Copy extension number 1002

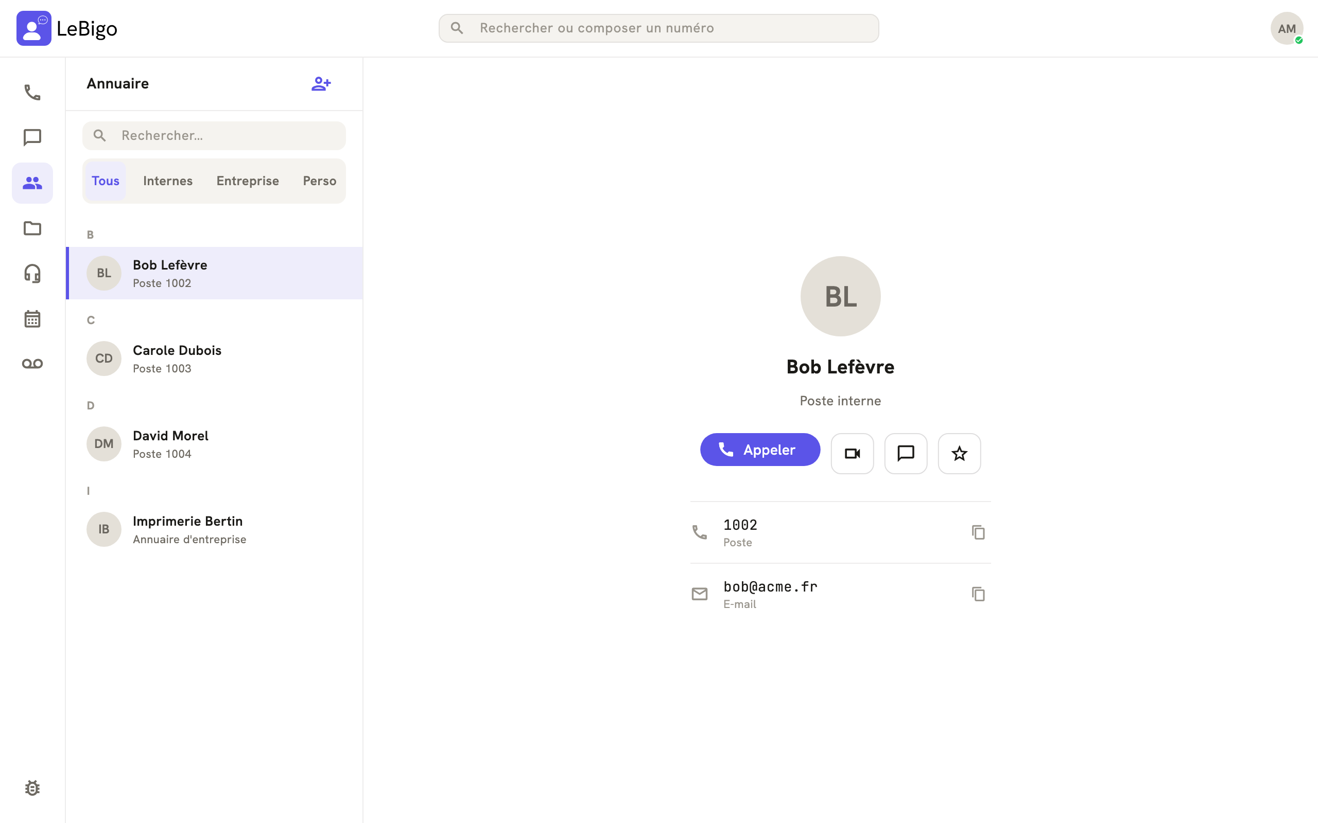point(978,532)
